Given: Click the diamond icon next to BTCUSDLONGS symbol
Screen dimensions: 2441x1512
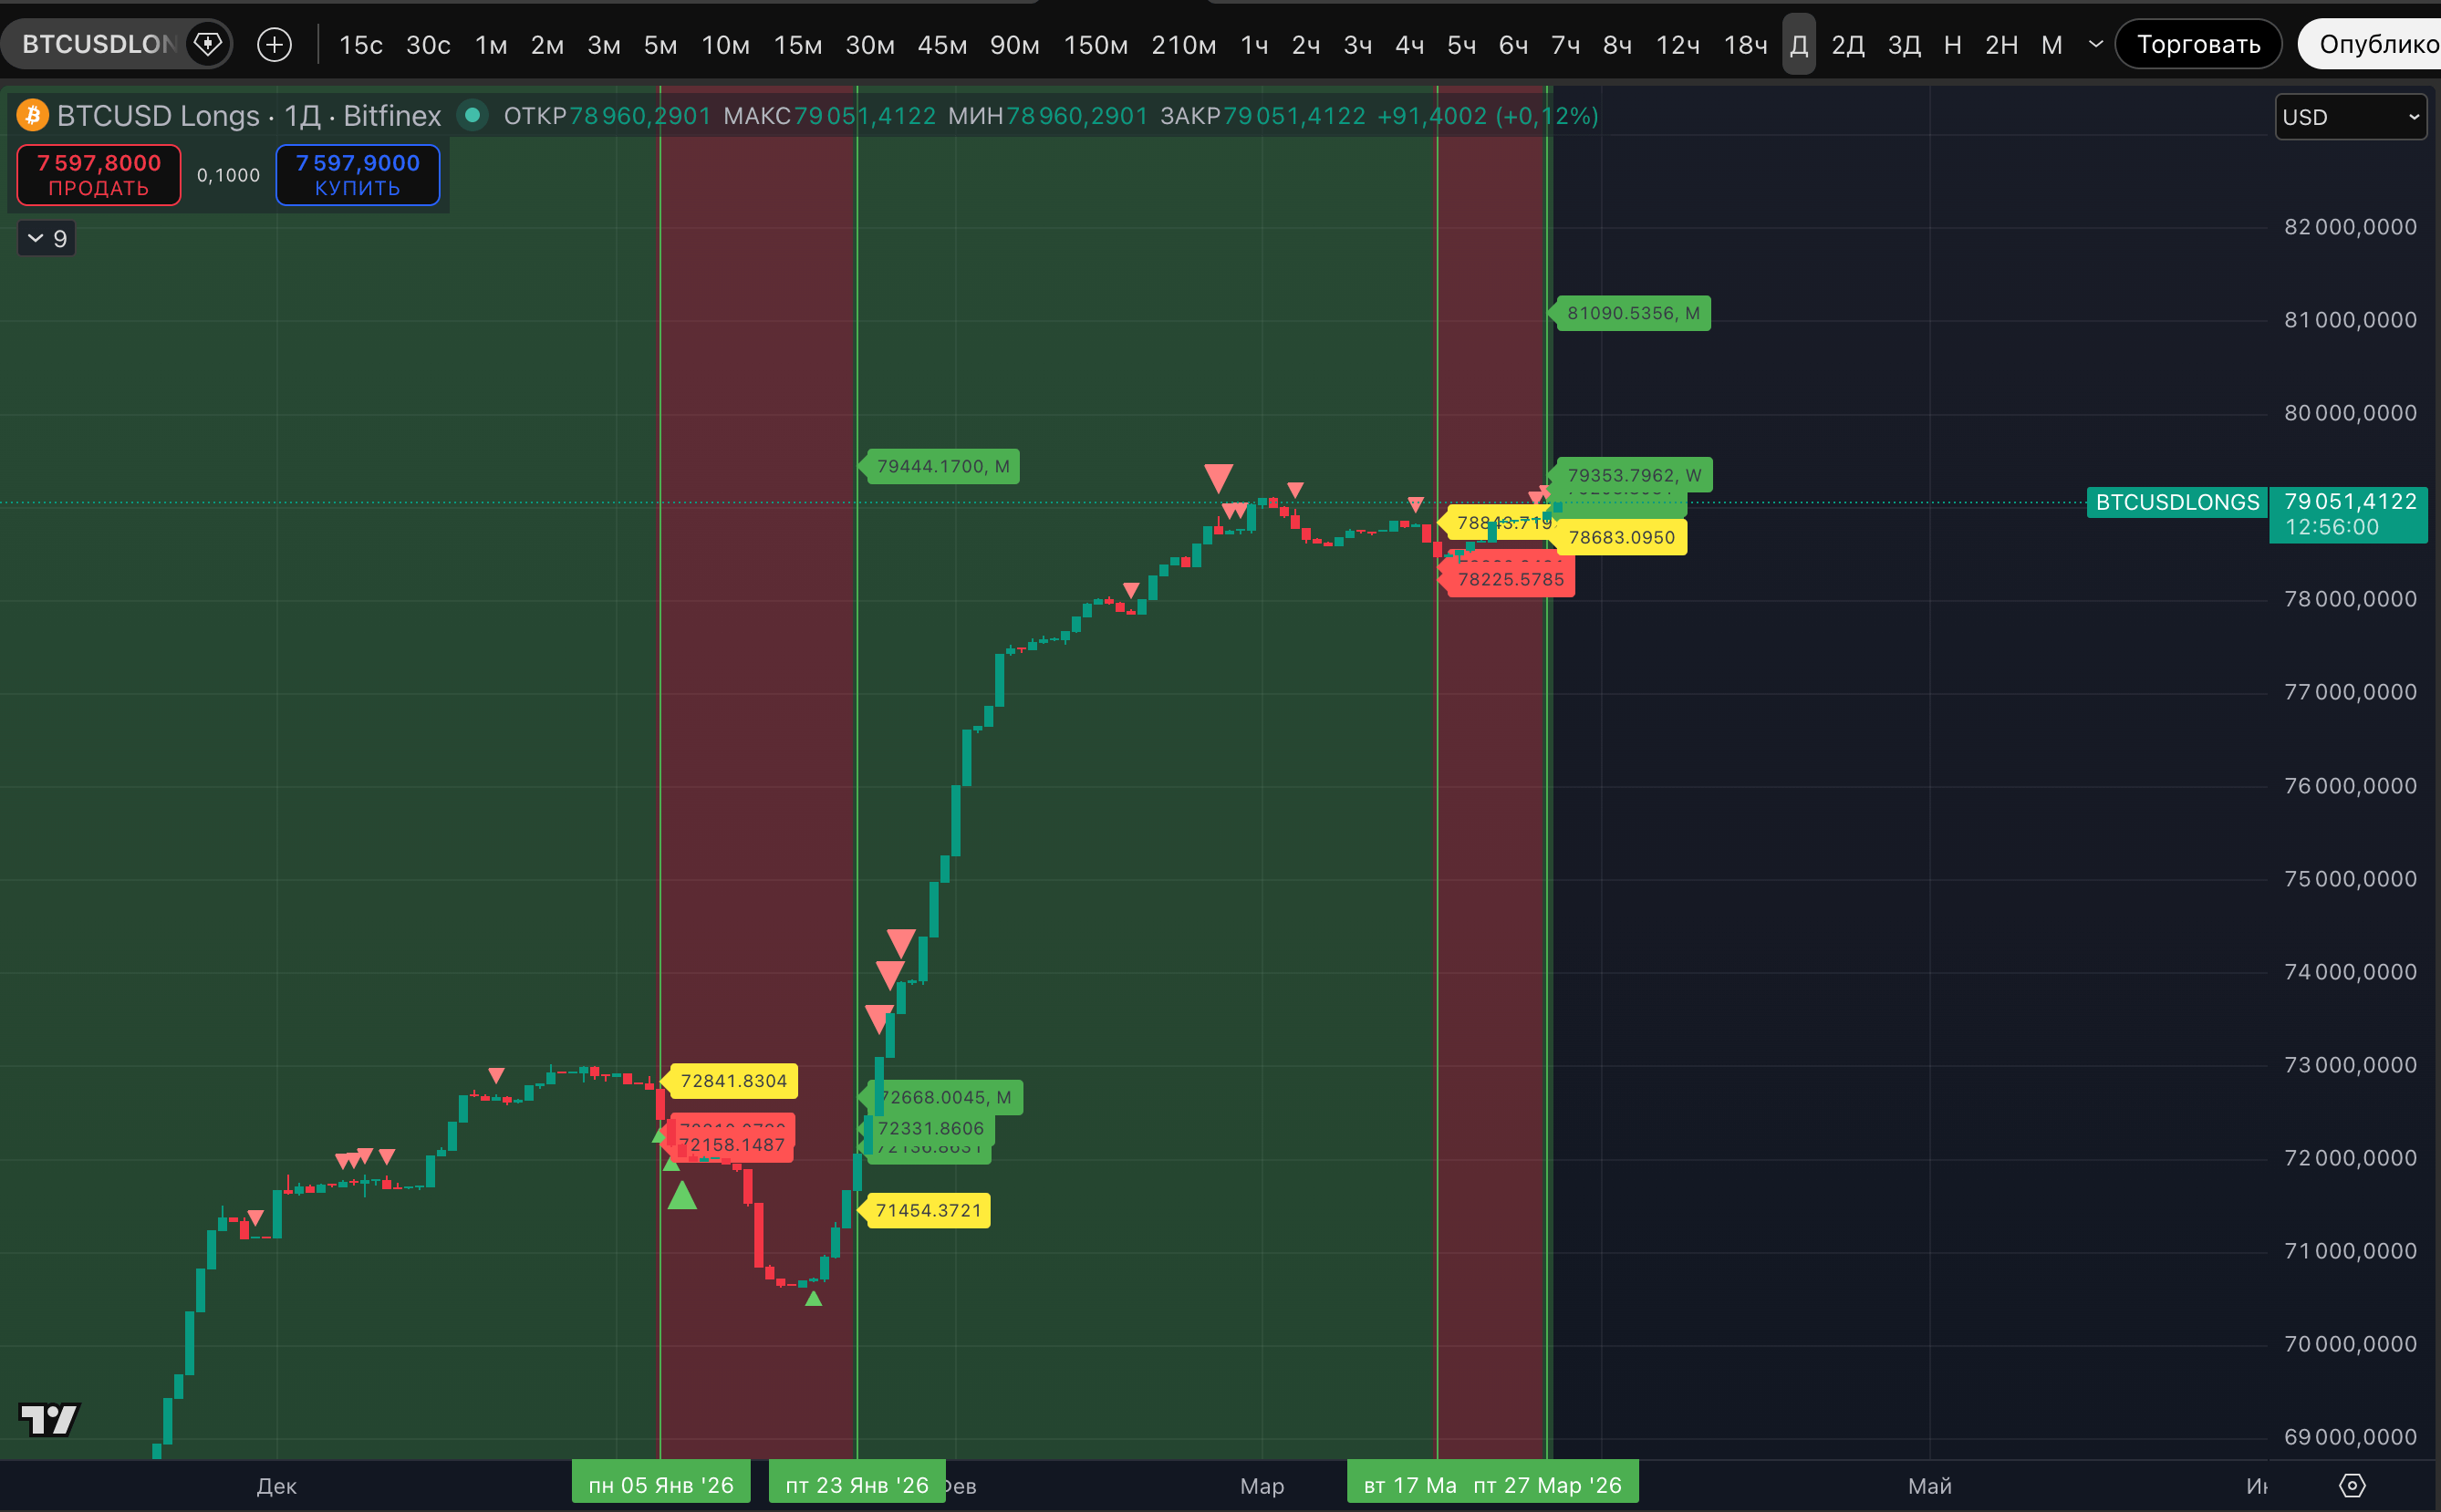Looking at the screenshot, I should pos(207,44).
